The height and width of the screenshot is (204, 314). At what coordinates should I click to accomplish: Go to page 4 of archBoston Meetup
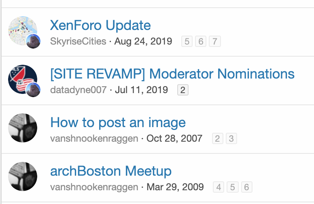(219, 187)
